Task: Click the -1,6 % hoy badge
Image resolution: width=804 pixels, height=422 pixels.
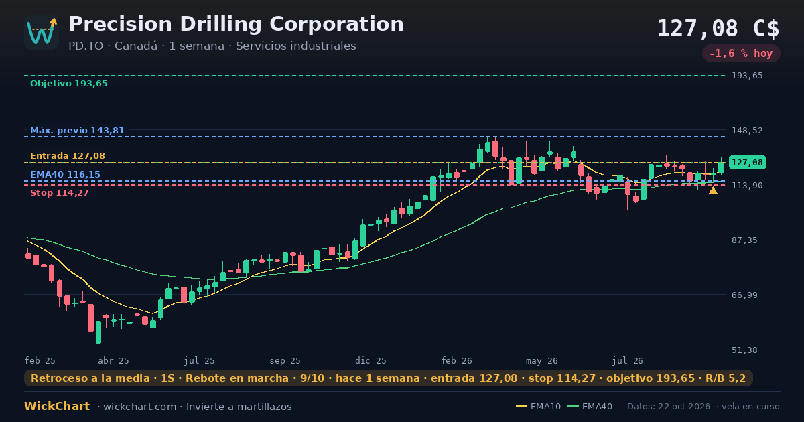Action: (x=741, y=54)
